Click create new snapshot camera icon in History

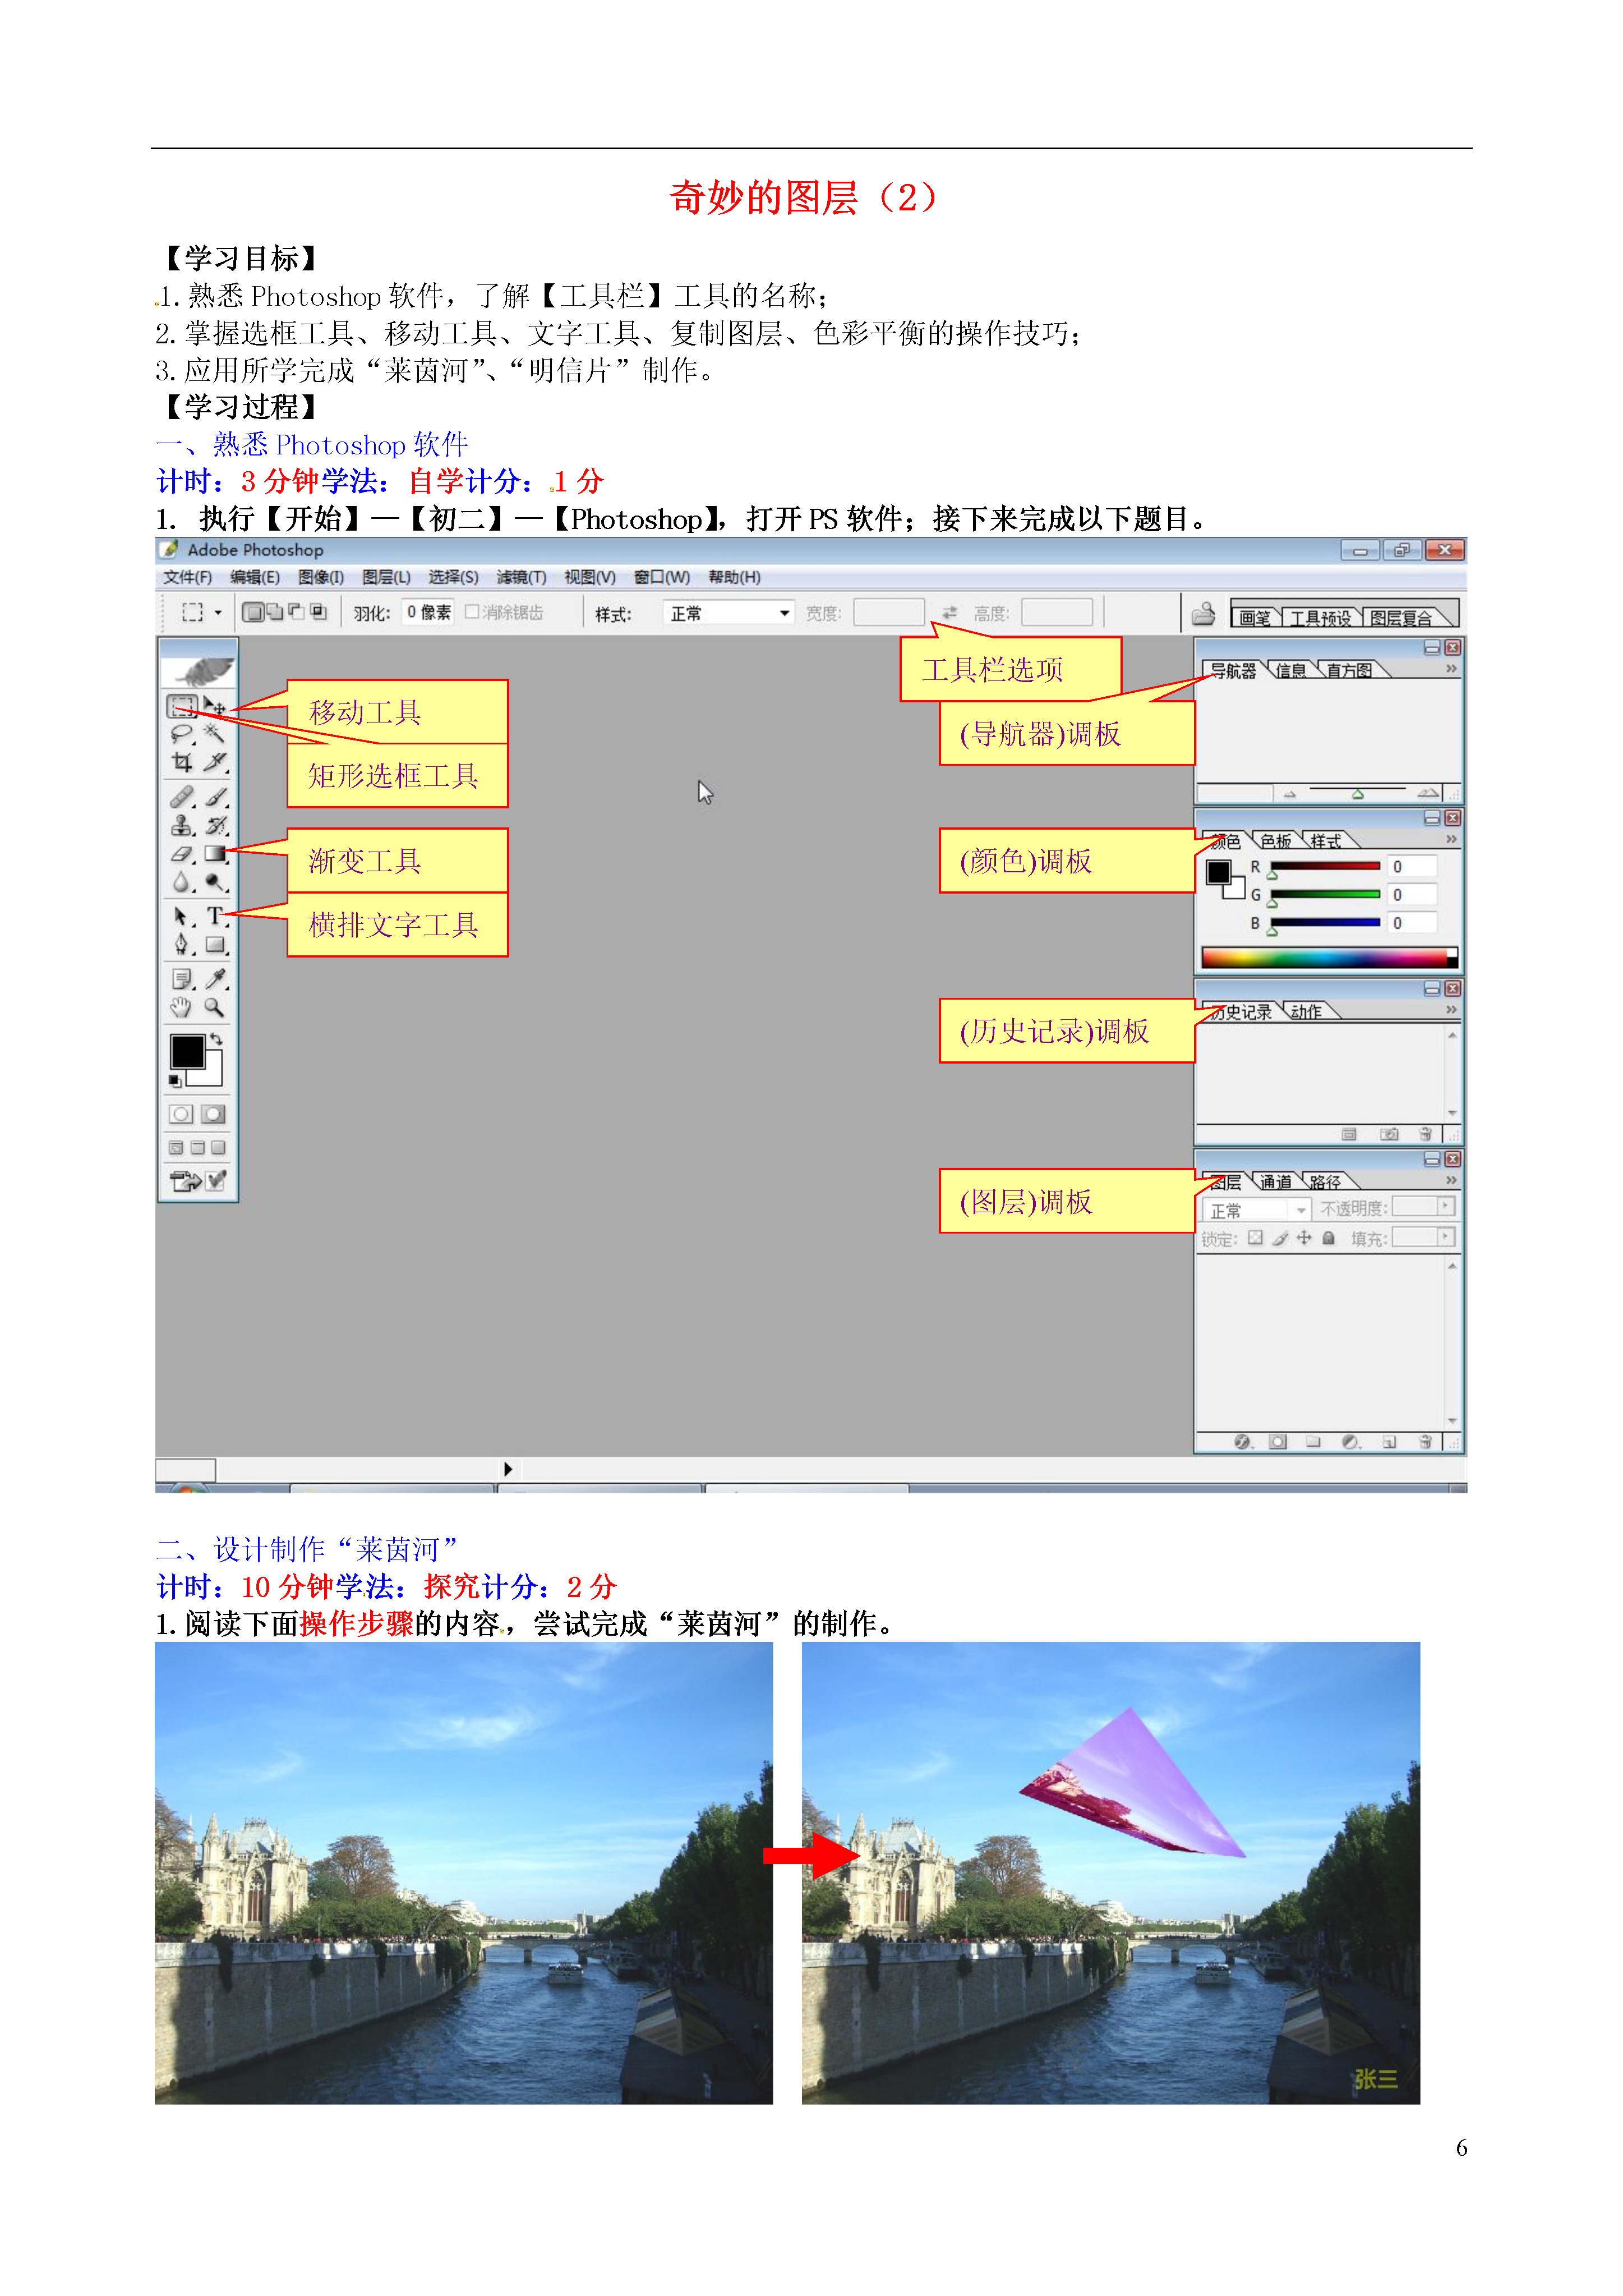pos(1389,1134)
